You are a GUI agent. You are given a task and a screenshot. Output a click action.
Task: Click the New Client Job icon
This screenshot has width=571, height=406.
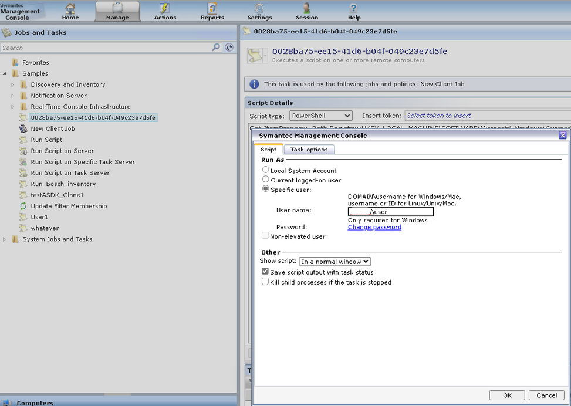tap(23, 128)
